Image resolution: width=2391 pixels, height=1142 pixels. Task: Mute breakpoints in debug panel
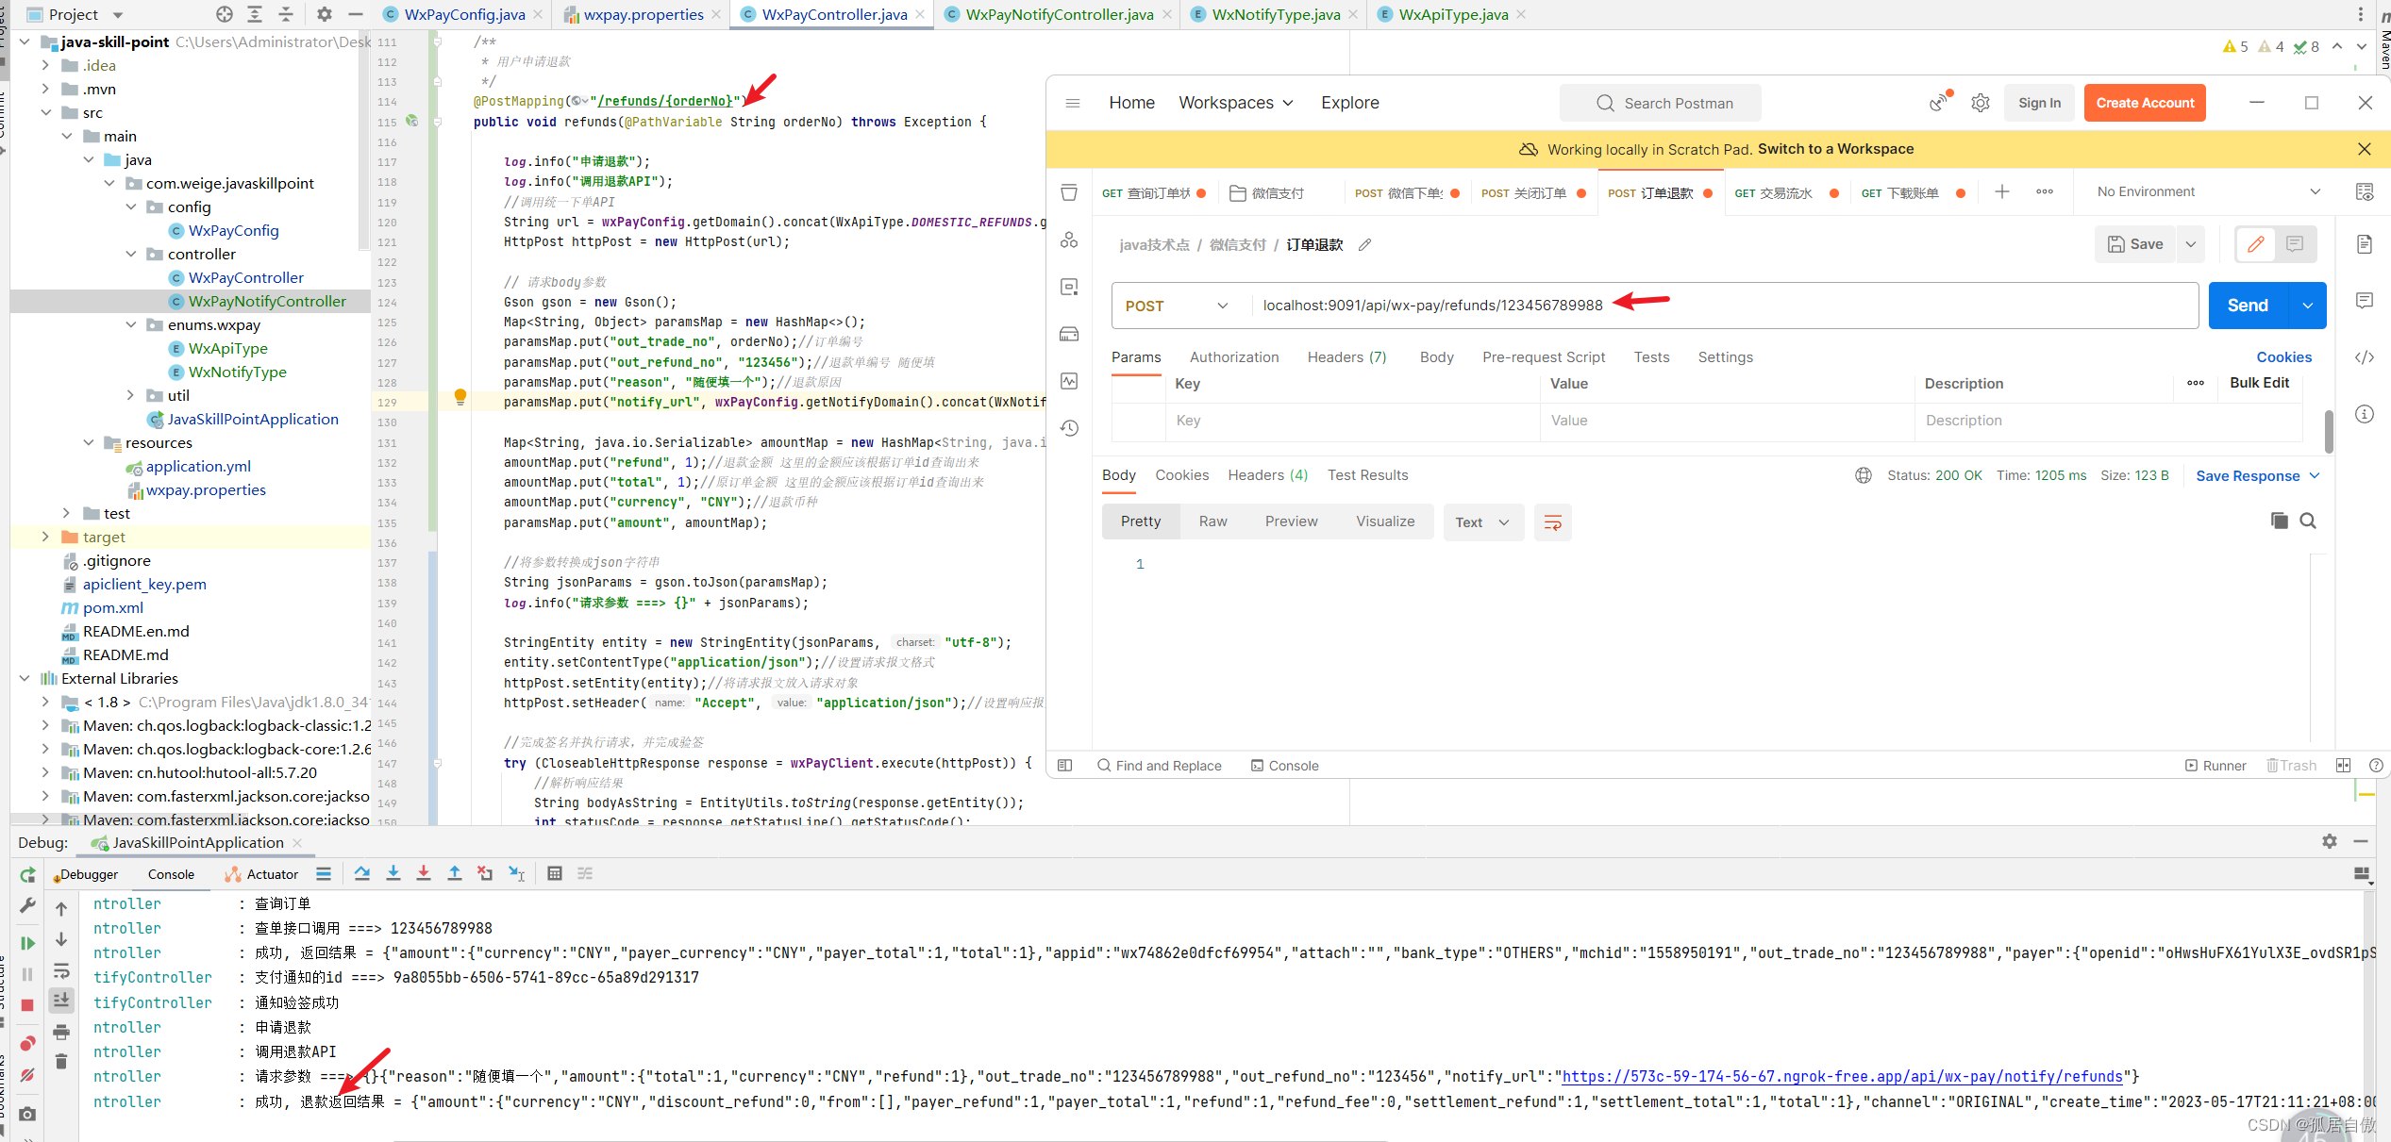27,1074
